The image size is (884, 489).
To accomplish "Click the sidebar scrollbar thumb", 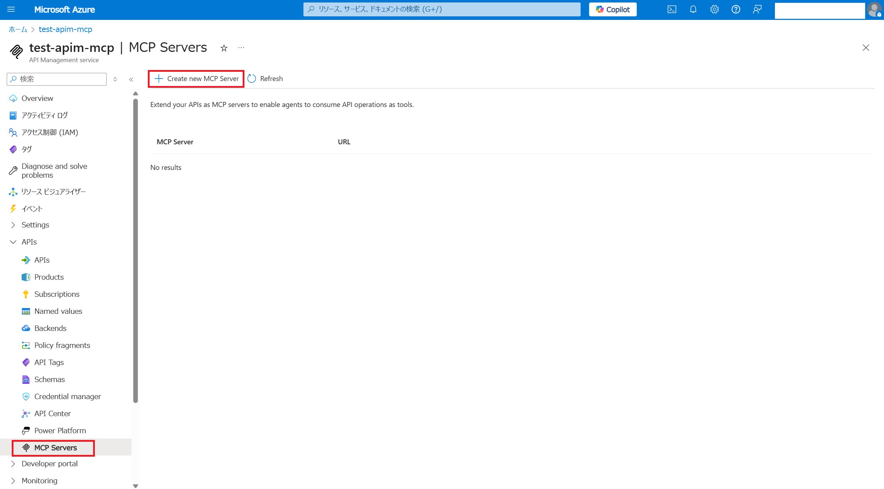I will 135,251.
